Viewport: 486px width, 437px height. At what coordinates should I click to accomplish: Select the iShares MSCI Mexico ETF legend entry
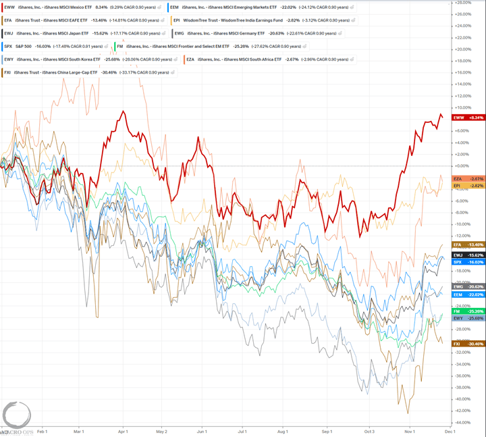[82, 7]
